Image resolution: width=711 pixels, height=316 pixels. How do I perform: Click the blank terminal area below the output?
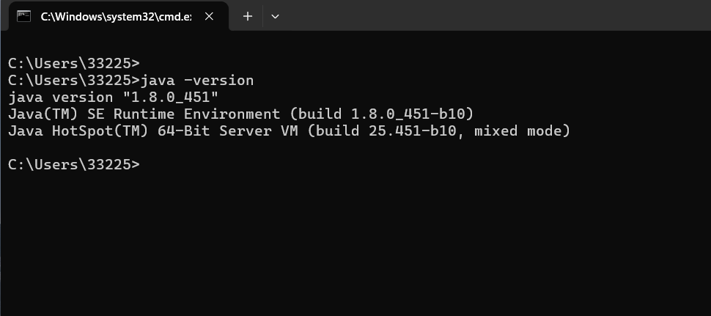pos(352,242)
